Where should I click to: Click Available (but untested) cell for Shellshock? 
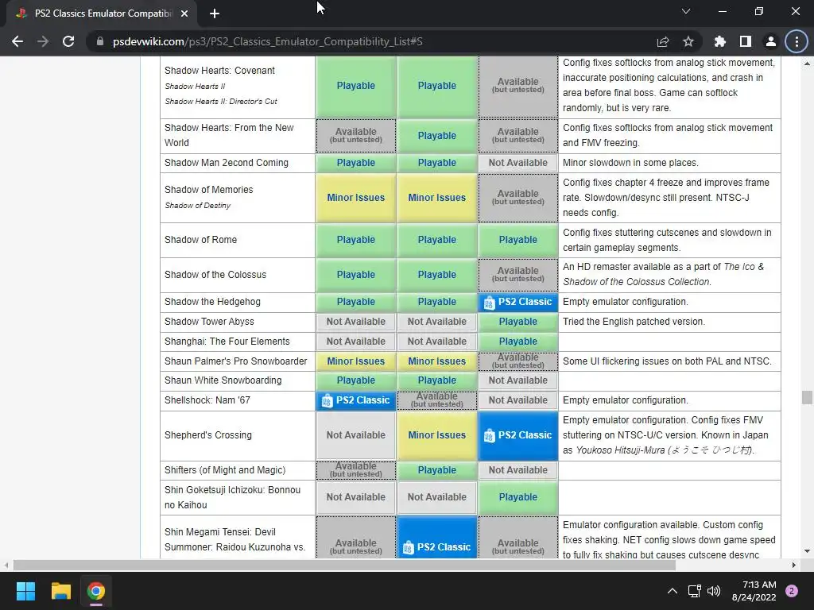(x=436, y=400)
